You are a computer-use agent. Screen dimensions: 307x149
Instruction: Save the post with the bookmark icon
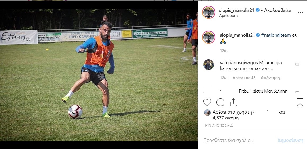(x=300, y=102)
